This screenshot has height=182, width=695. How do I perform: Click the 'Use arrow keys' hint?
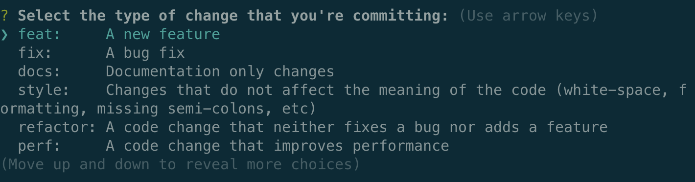pyautogui.click(x=529, y=16)
